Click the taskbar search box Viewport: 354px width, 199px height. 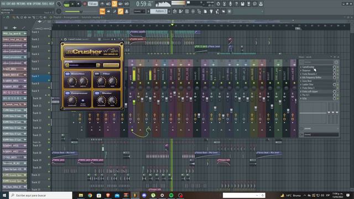pyautogui.click(x=40, y=195)
